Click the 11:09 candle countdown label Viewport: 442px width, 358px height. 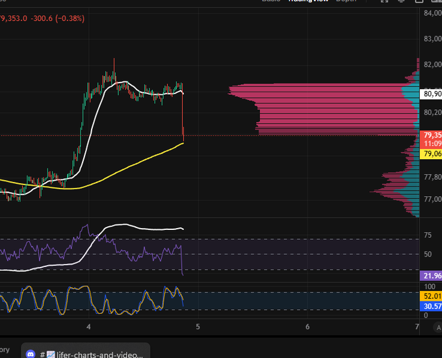pos(431,144)
